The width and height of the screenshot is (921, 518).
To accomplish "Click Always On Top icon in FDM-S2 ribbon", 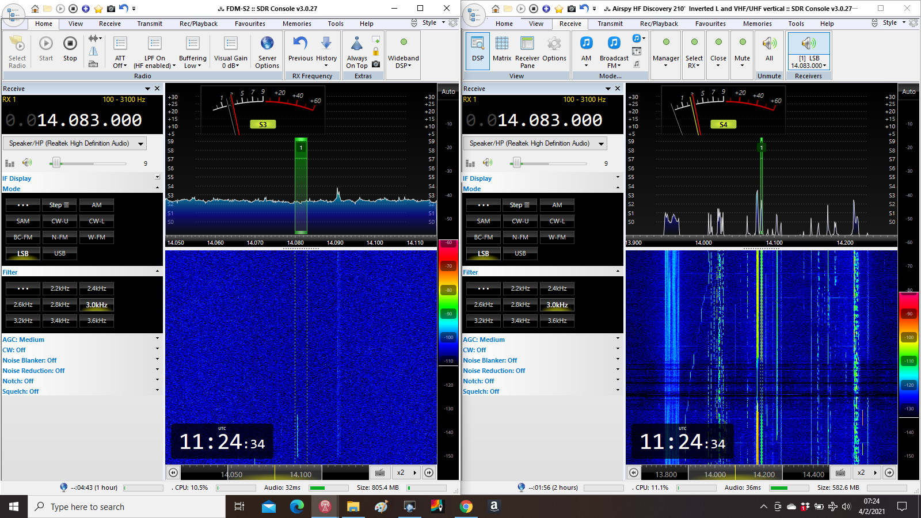I will 357,44.
